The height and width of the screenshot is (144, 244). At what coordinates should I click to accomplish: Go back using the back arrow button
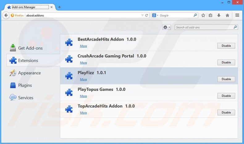click(x=6, y=15)
